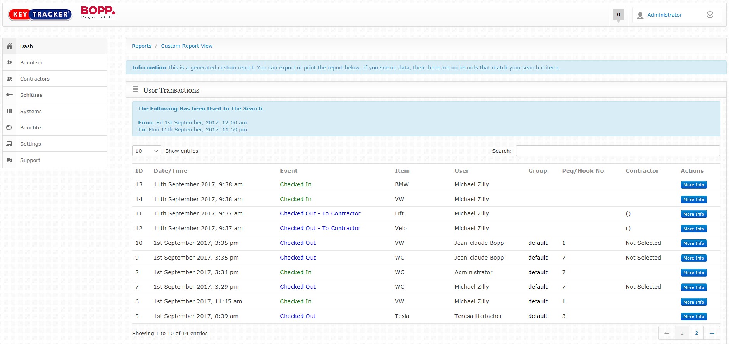The image size is (729, 344).
Task: Click the Settings laptop icon
Action: pos(10,144)
